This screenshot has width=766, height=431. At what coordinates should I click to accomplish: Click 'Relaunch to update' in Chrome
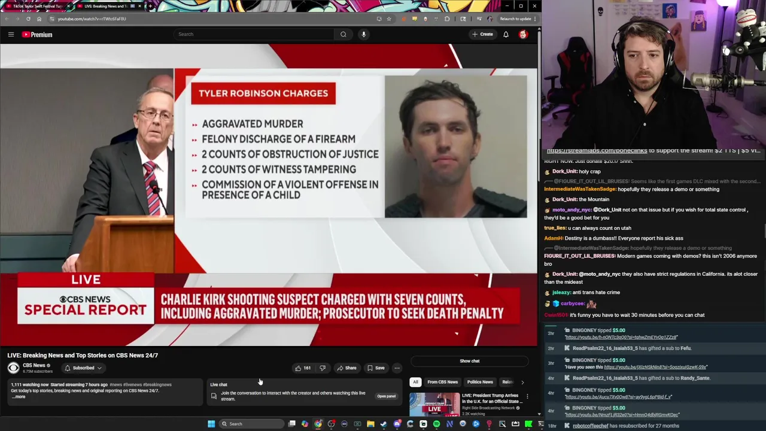coord(515,19)
